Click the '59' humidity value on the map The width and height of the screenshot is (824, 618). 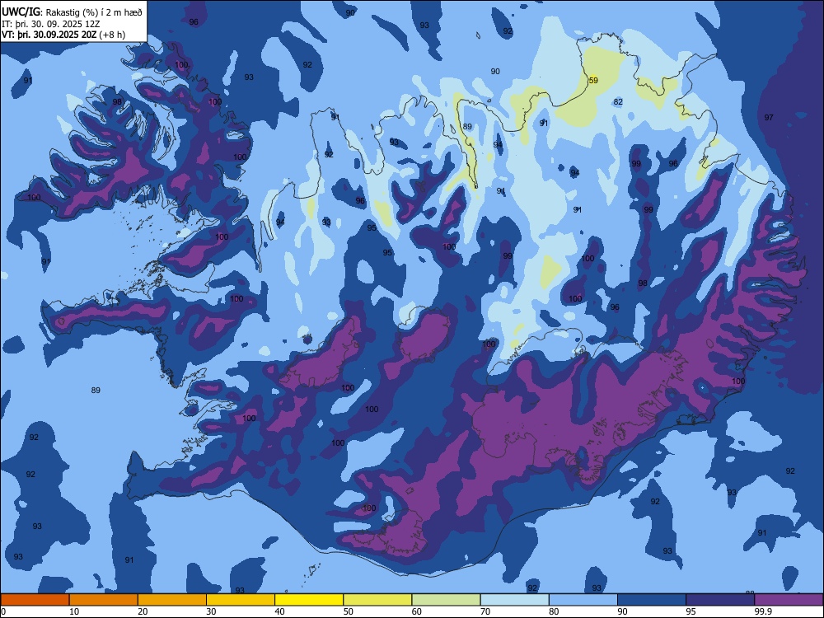(593, 81)
